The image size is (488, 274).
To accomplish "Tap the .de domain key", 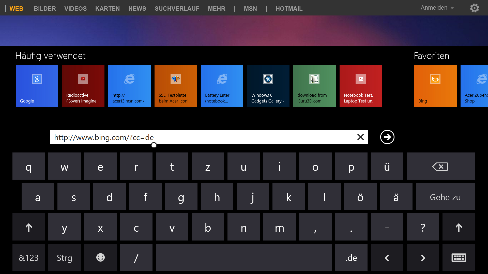I will [351, 258].
